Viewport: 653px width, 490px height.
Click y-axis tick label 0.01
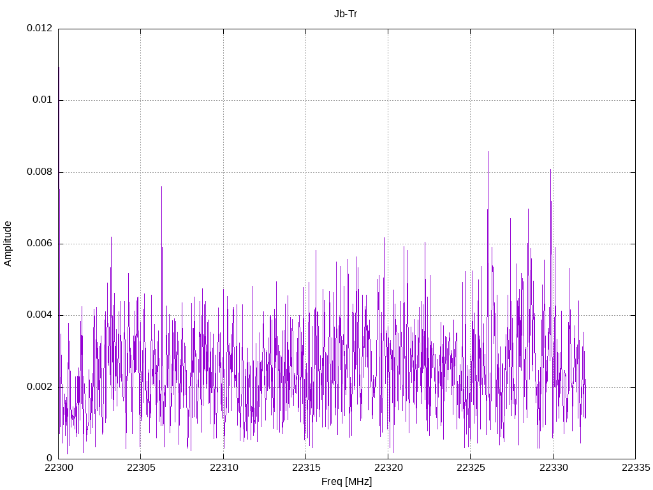pyautogui.click(x=43, y=100)
